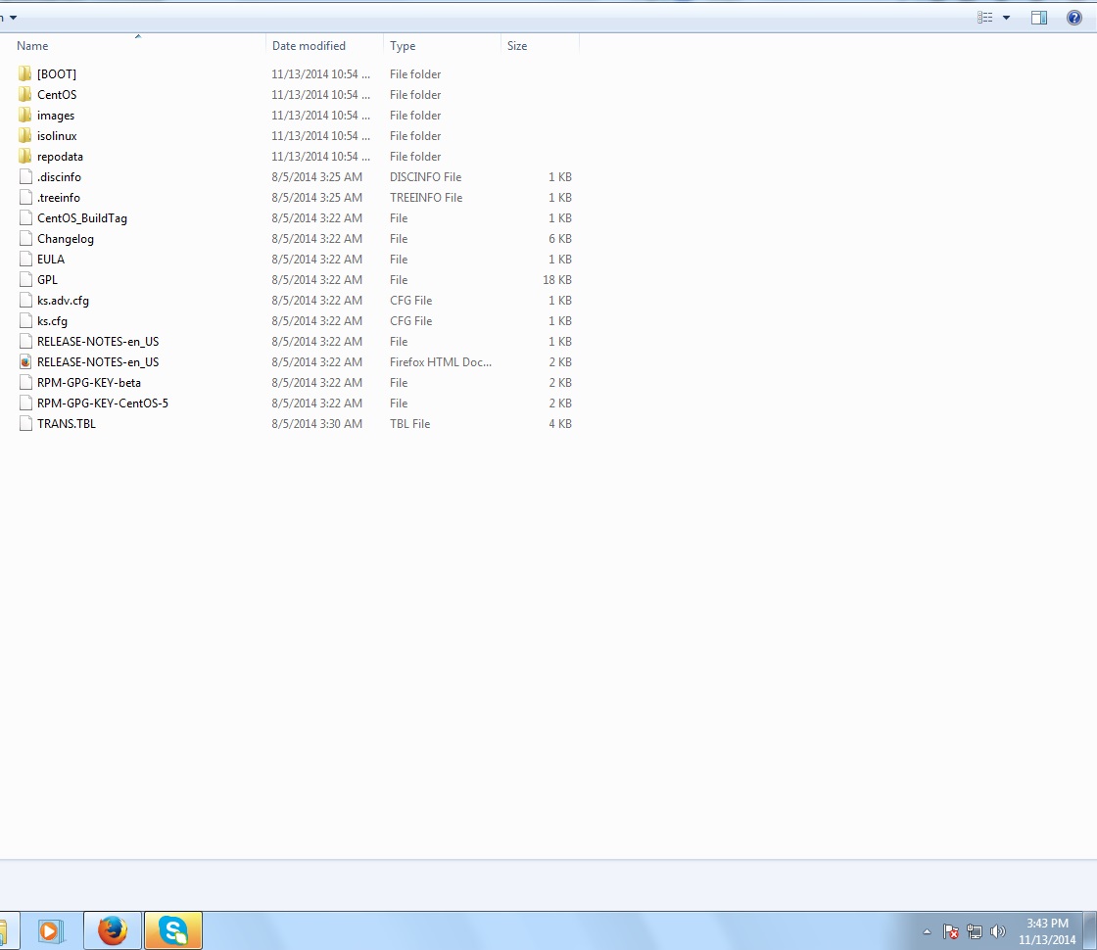
Task: Open the volume speaker tray icon
Action: [x=998, y=931]
